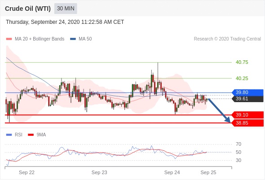Select the Sep 24 date axis label
This screenshot has width=265, height=180.
click(172, 172)
